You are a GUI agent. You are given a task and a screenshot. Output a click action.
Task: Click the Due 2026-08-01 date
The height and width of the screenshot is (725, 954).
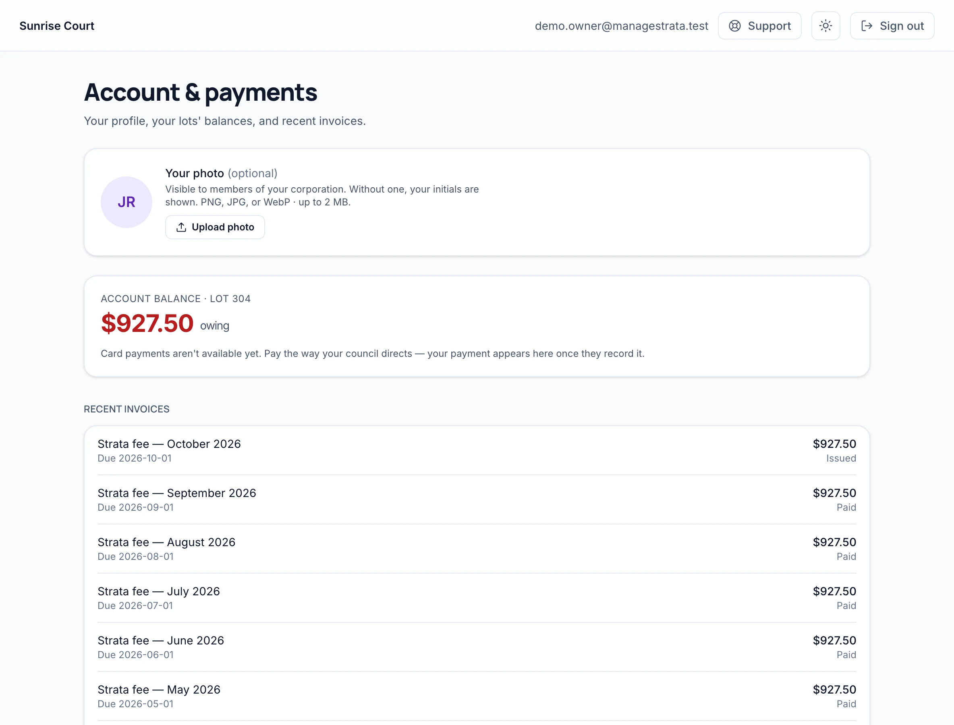(x=135, y=557)
